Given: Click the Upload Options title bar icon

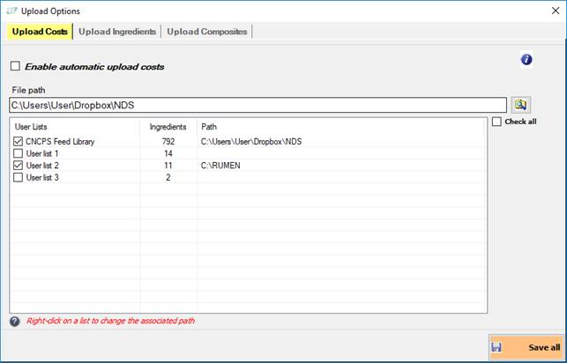Looking at the screenshot, I should click(11, 11).
